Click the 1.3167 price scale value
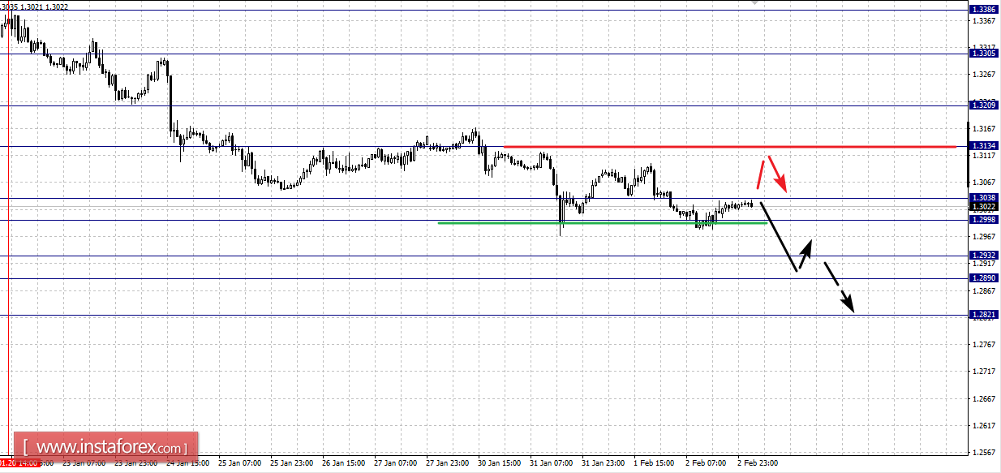Screen dimensions: 1001x473 984,129
